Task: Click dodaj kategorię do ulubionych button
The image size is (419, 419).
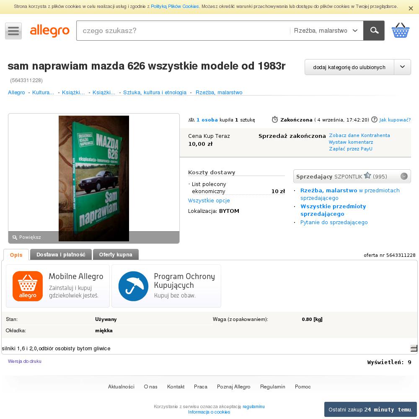Action: [349, 67]
